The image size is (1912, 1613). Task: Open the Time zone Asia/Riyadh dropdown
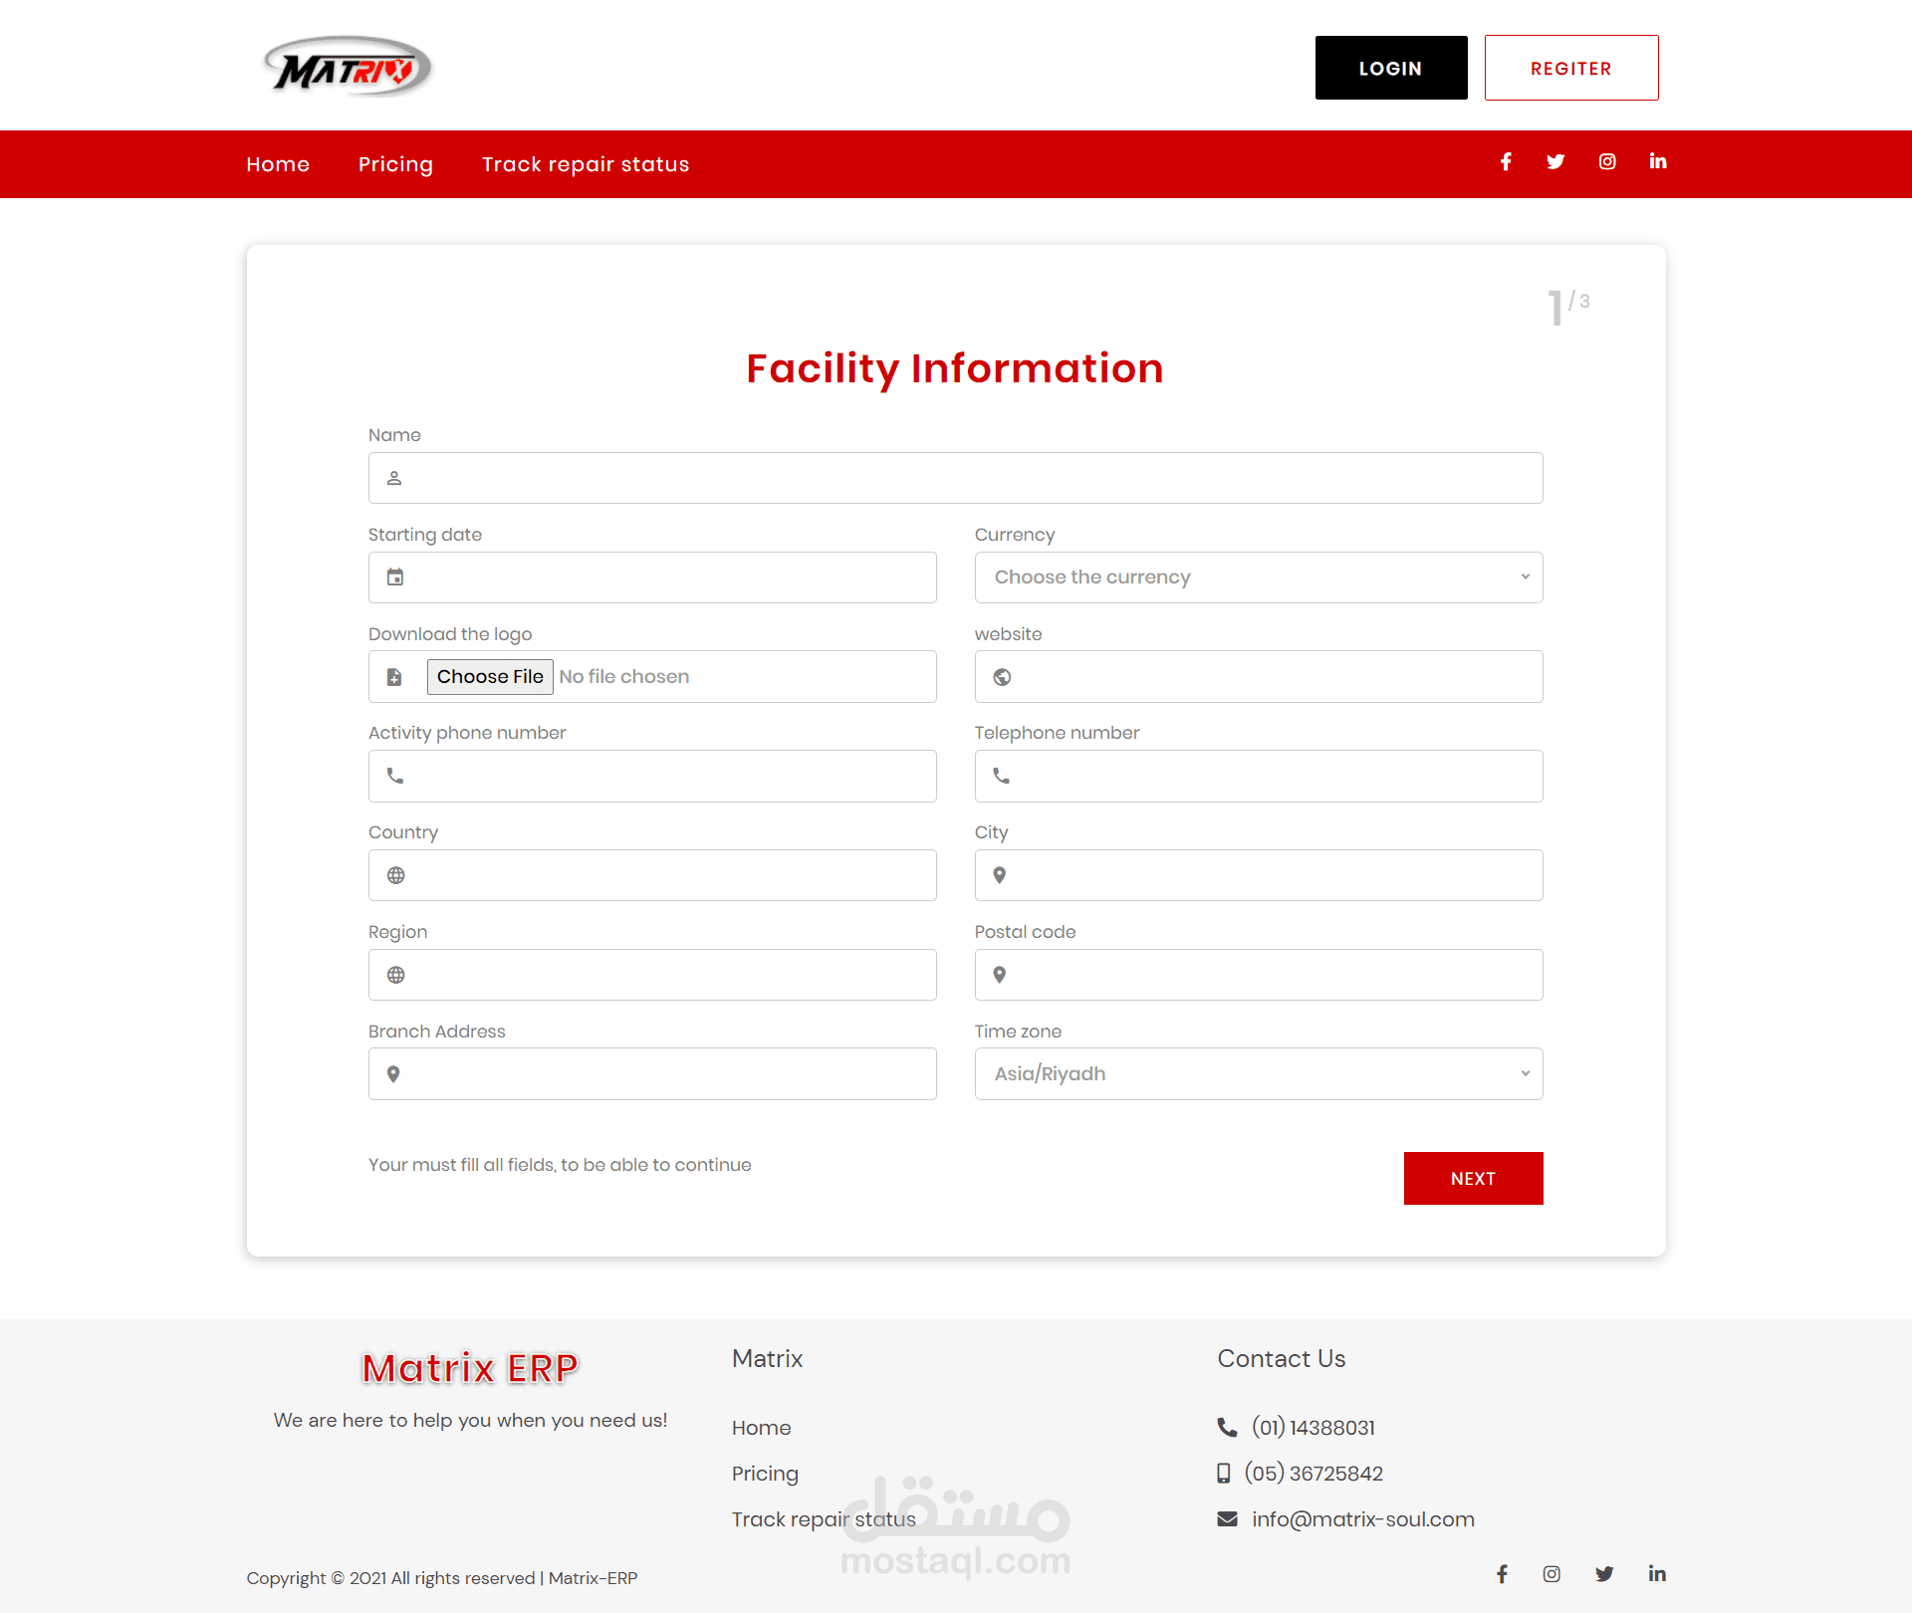(1259, 1074)
